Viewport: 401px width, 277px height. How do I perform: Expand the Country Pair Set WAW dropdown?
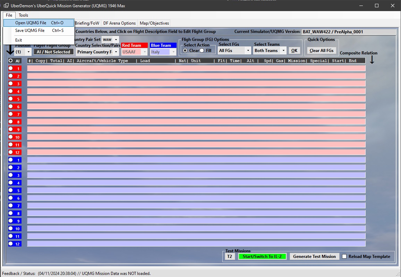click(116, 40)
